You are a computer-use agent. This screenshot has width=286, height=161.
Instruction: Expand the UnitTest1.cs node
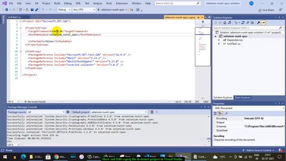(x=219, y=44)
